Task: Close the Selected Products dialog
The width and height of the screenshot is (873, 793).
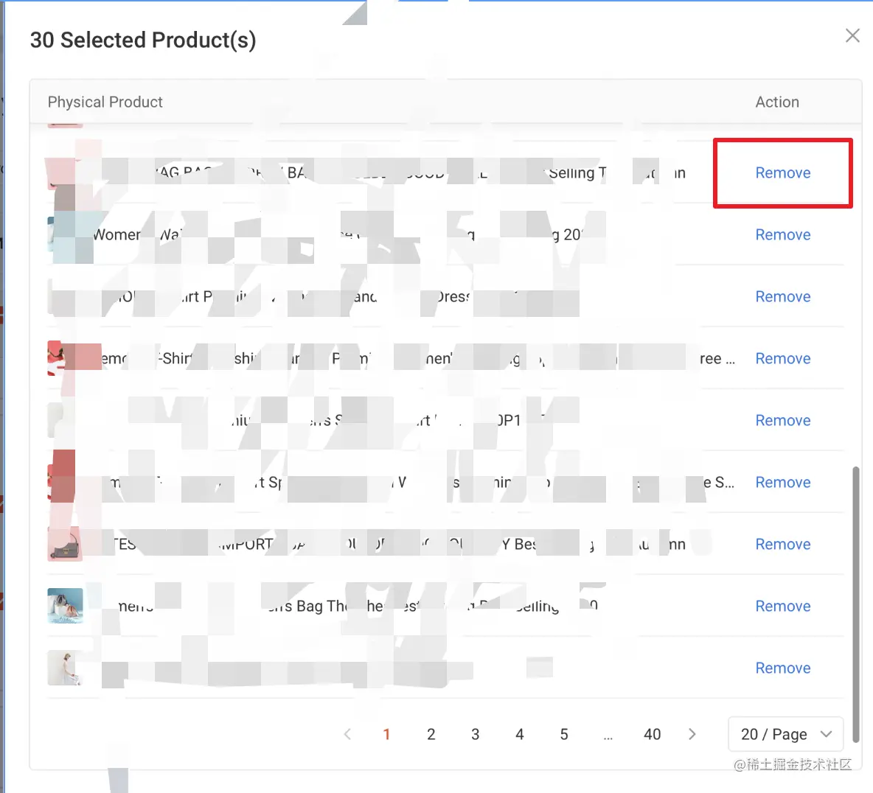Action: [x=852, y=35]
